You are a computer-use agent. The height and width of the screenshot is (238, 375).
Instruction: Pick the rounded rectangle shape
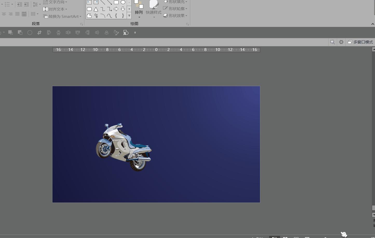(89, 9)
